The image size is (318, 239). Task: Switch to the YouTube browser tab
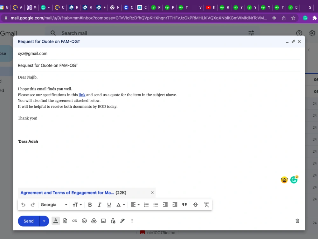210,8
